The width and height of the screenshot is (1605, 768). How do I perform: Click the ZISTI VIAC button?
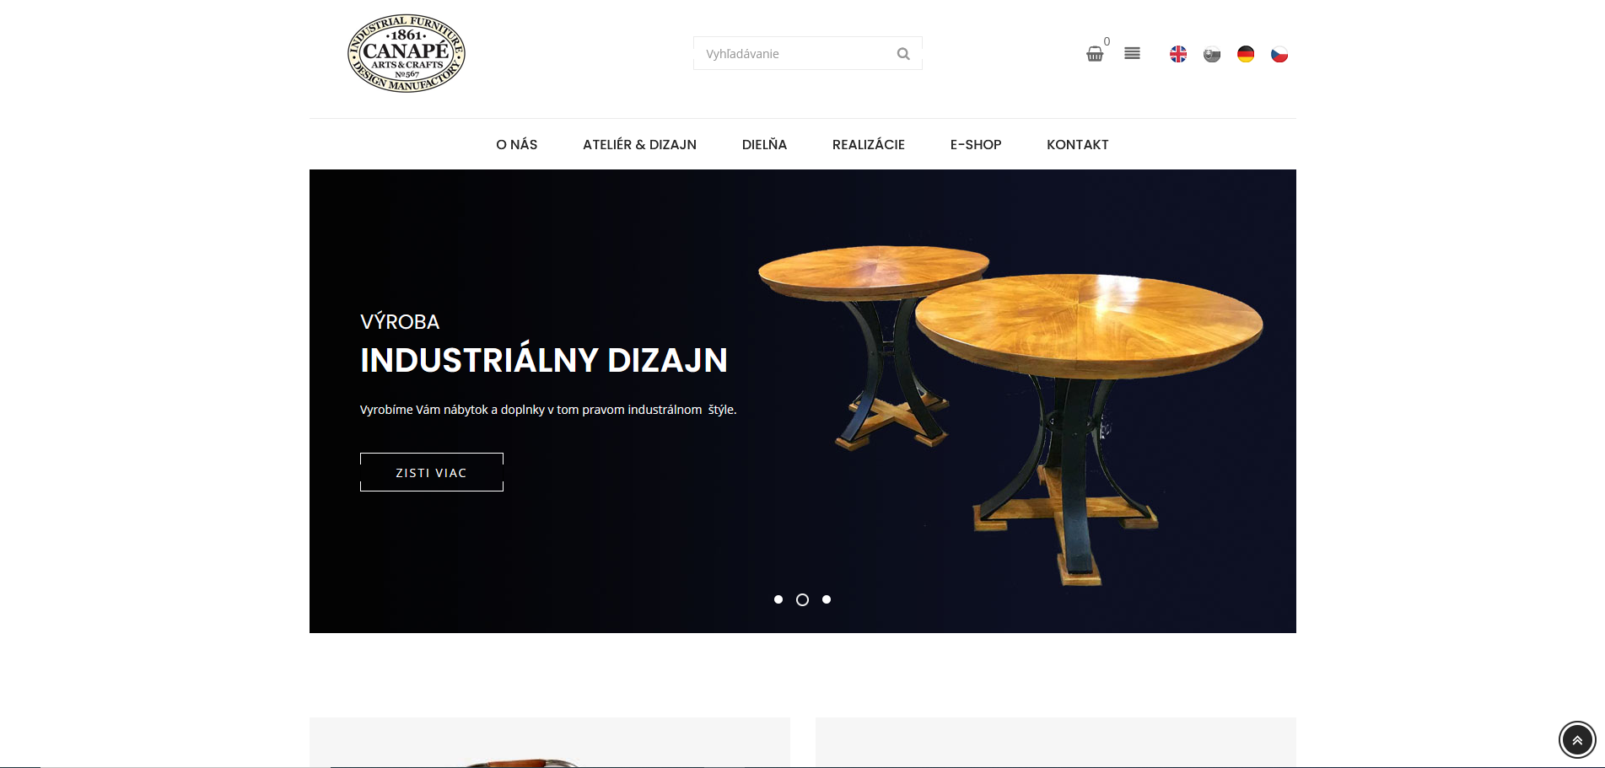click(x=432, y=472)
